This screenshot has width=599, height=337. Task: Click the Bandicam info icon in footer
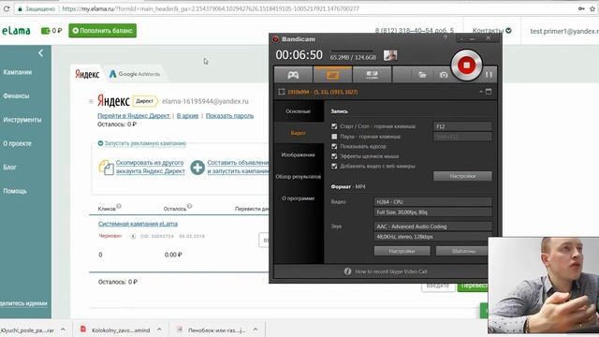pyautogui.click(x=347, y=271)
